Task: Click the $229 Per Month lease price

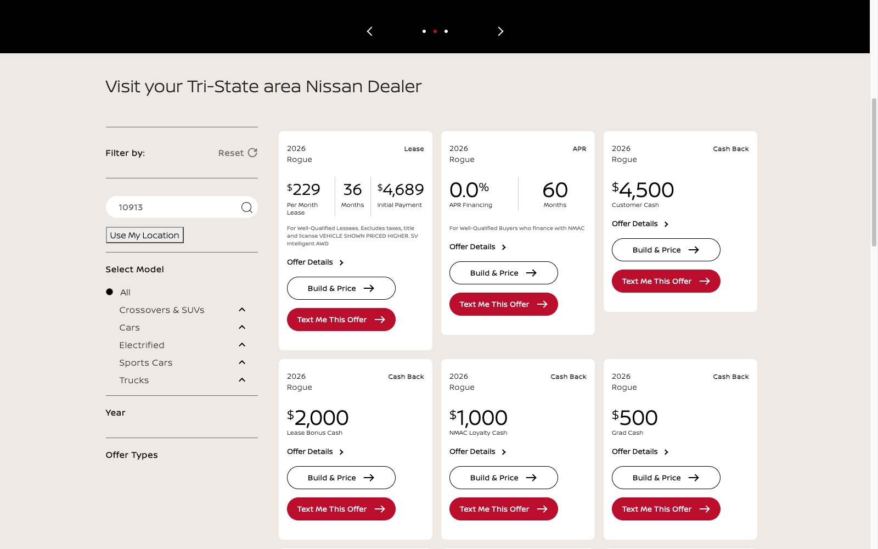Action: click(x=303, y=189)
